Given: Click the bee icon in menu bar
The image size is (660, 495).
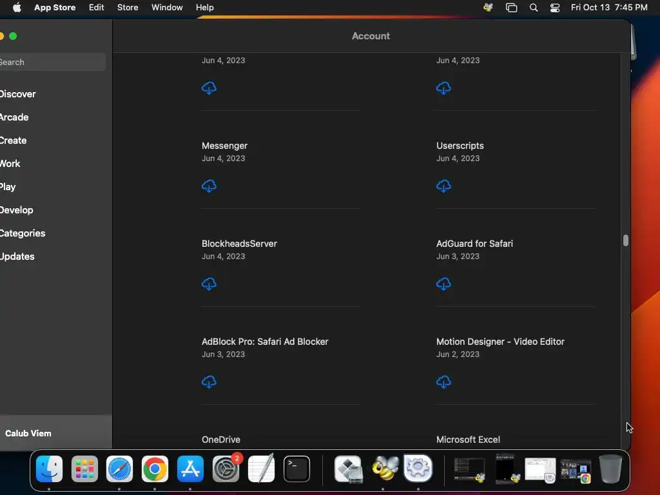Looking at the screenshot, I should [x=489, y=7].
